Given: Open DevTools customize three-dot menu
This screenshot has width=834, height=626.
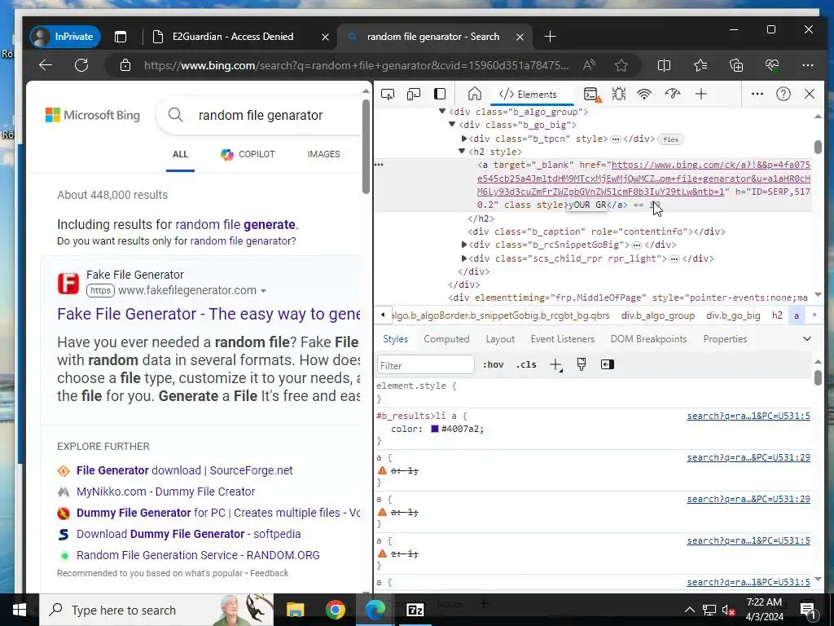Looking at the screenshot, I should pyautogui.click(x=757, y=95).
